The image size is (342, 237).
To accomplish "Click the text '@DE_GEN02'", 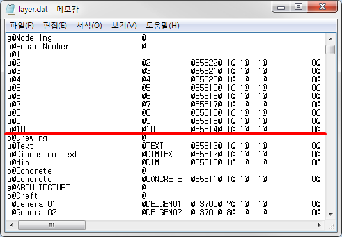I will [162, 213].
